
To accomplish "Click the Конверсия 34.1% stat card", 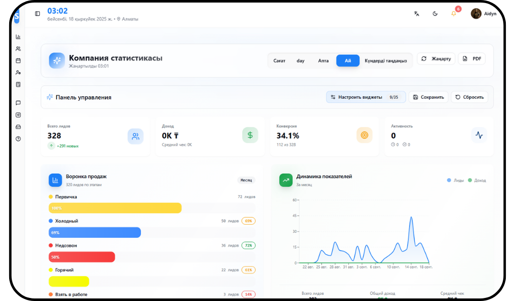I will click(x=324, y=136).
